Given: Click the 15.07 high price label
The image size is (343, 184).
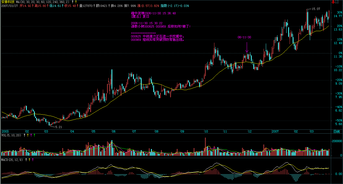Looking at the screenshot, I should pyautogui.click(x=316, y=9).
